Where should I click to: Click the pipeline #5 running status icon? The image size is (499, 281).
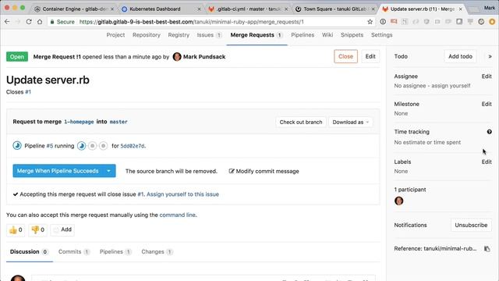tap(17, 146)
